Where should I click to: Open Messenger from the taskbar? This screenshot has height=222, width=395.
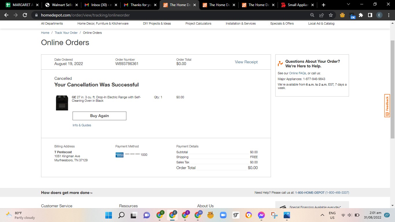tap(261, 215)
